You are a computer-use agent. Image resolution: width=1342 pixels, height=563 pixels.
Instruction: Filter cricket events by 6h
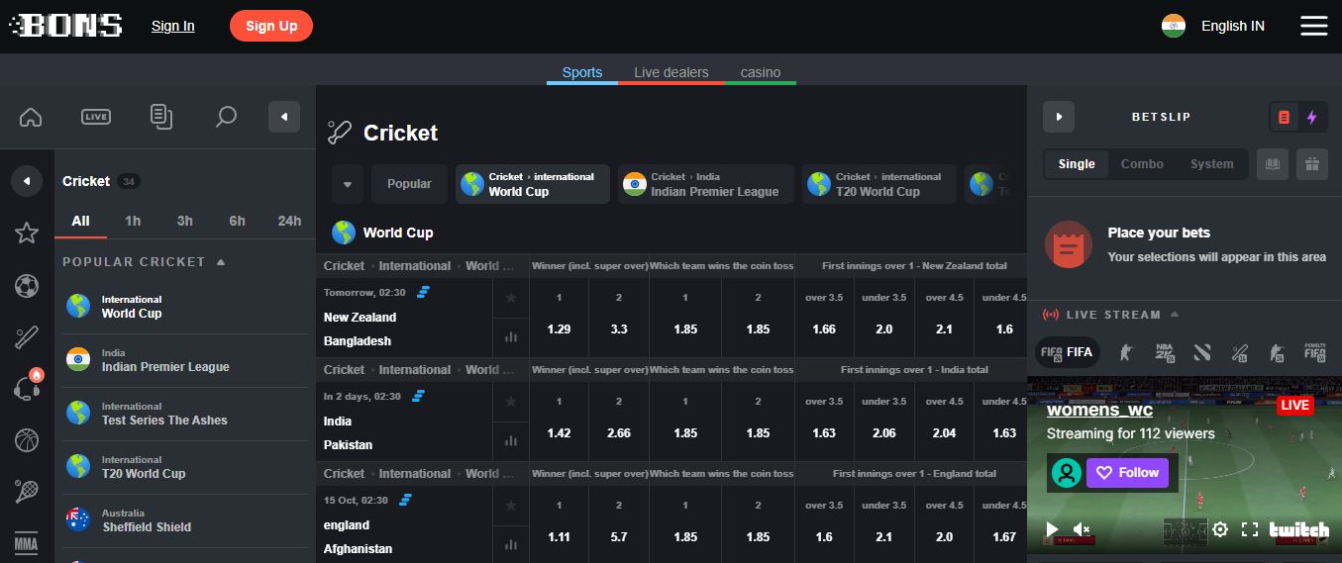pyautogui.click(x=237, y=221)
